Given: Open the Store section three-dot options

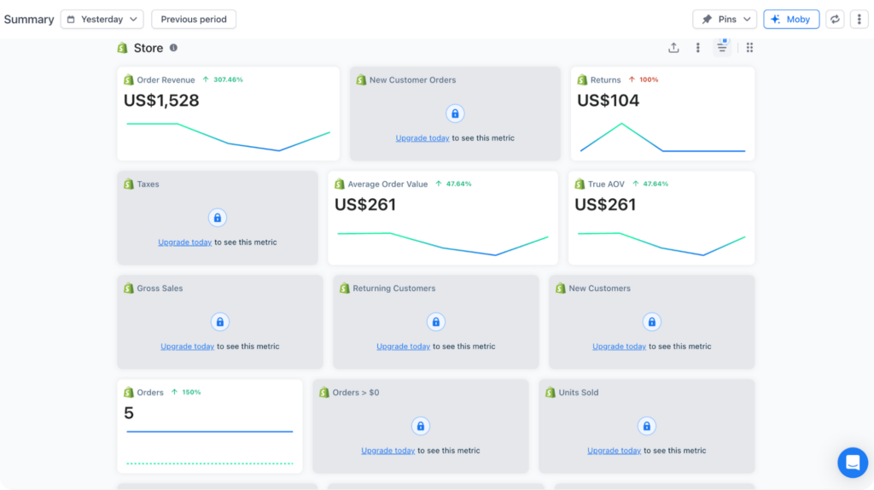Looking at the screenshot, I should [x=697, y=48].
